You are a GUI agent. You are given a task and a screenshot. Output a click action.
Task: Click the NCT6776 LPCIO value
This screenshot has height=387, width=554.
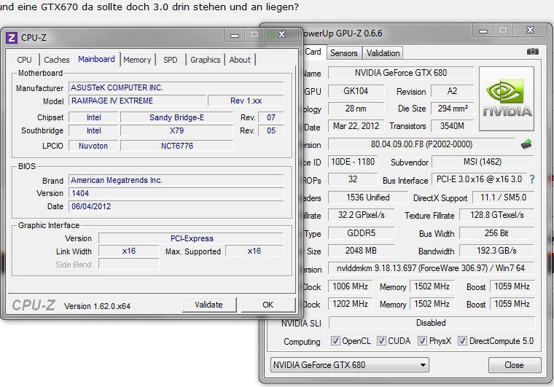176,146
